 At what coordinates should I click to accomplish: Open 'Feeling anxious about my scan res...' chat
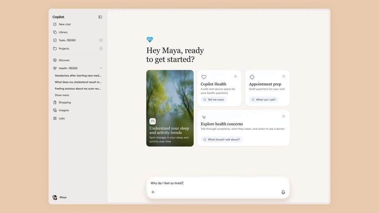coord(78,89)
